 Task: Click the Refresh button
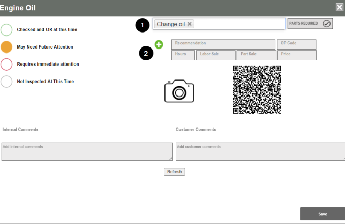174,172
